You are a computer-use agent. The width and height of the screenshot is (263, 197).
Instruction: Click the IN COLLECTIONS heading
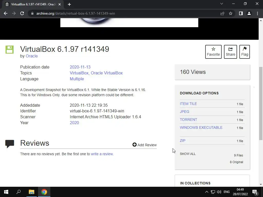(195, 183)
